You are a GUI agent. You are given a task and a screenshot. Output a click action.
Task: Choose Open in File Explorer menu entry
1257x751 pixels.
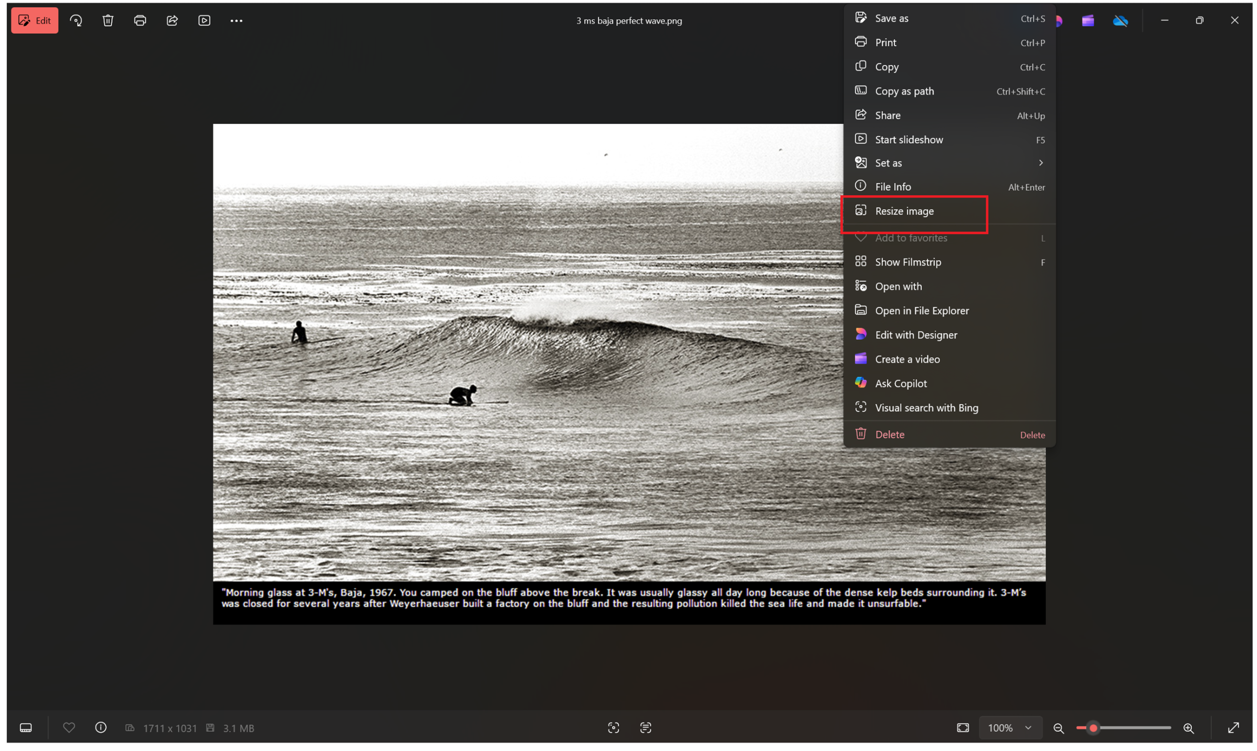pyautogui.click(x=921, y=311)
